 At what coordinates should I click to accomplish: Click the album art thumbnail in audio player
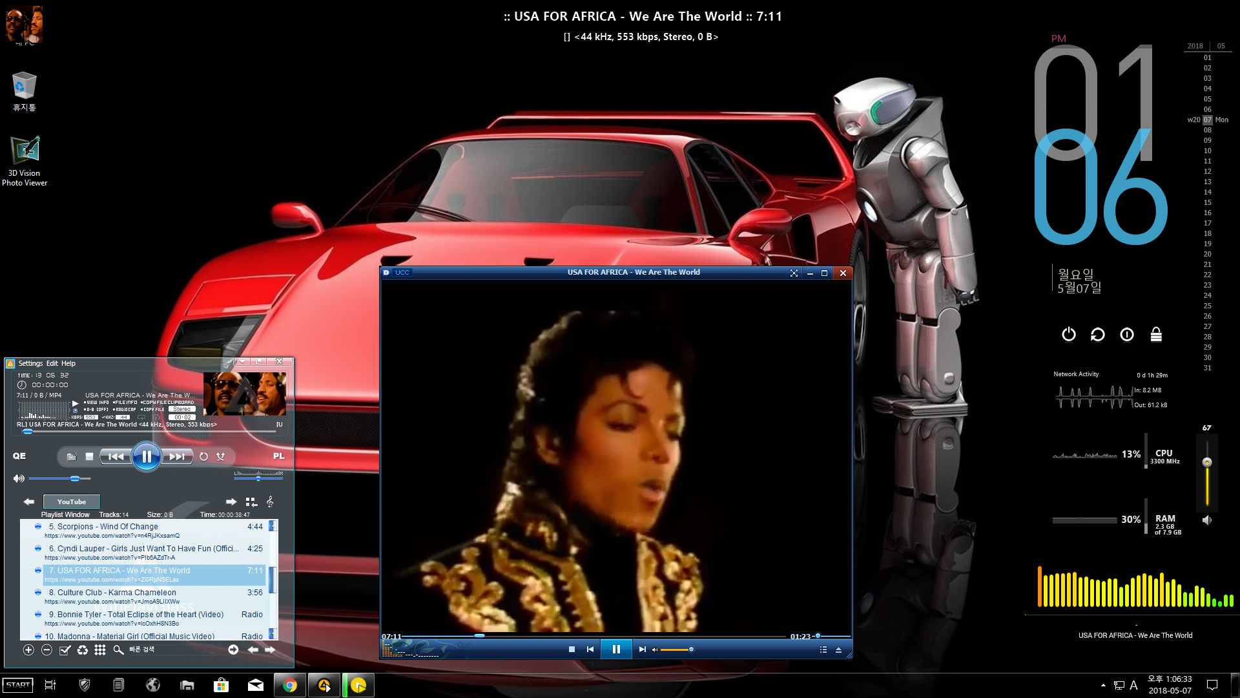[x=245, y=394]
